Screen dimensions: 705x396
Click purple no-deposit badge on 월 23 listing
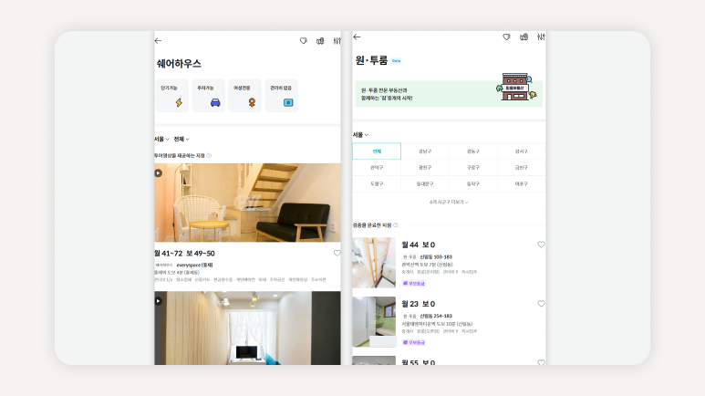(x=414, y=342)
